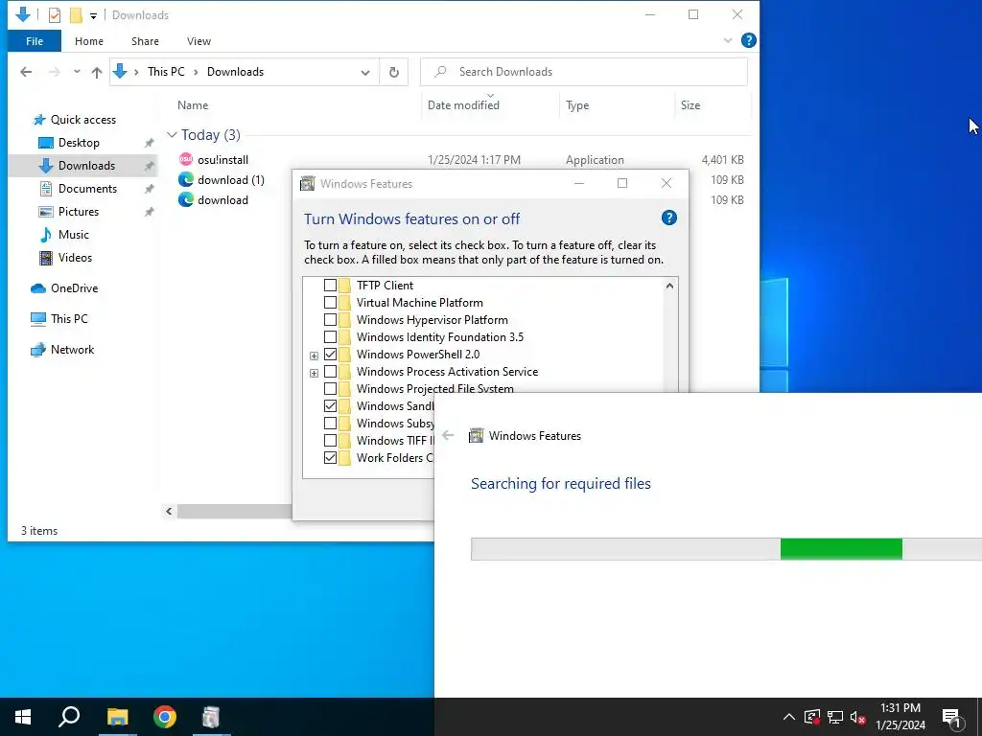This screenshot has width=982, height=736.
Task: Expand the File Explorer ribbon
Action: 727,40
